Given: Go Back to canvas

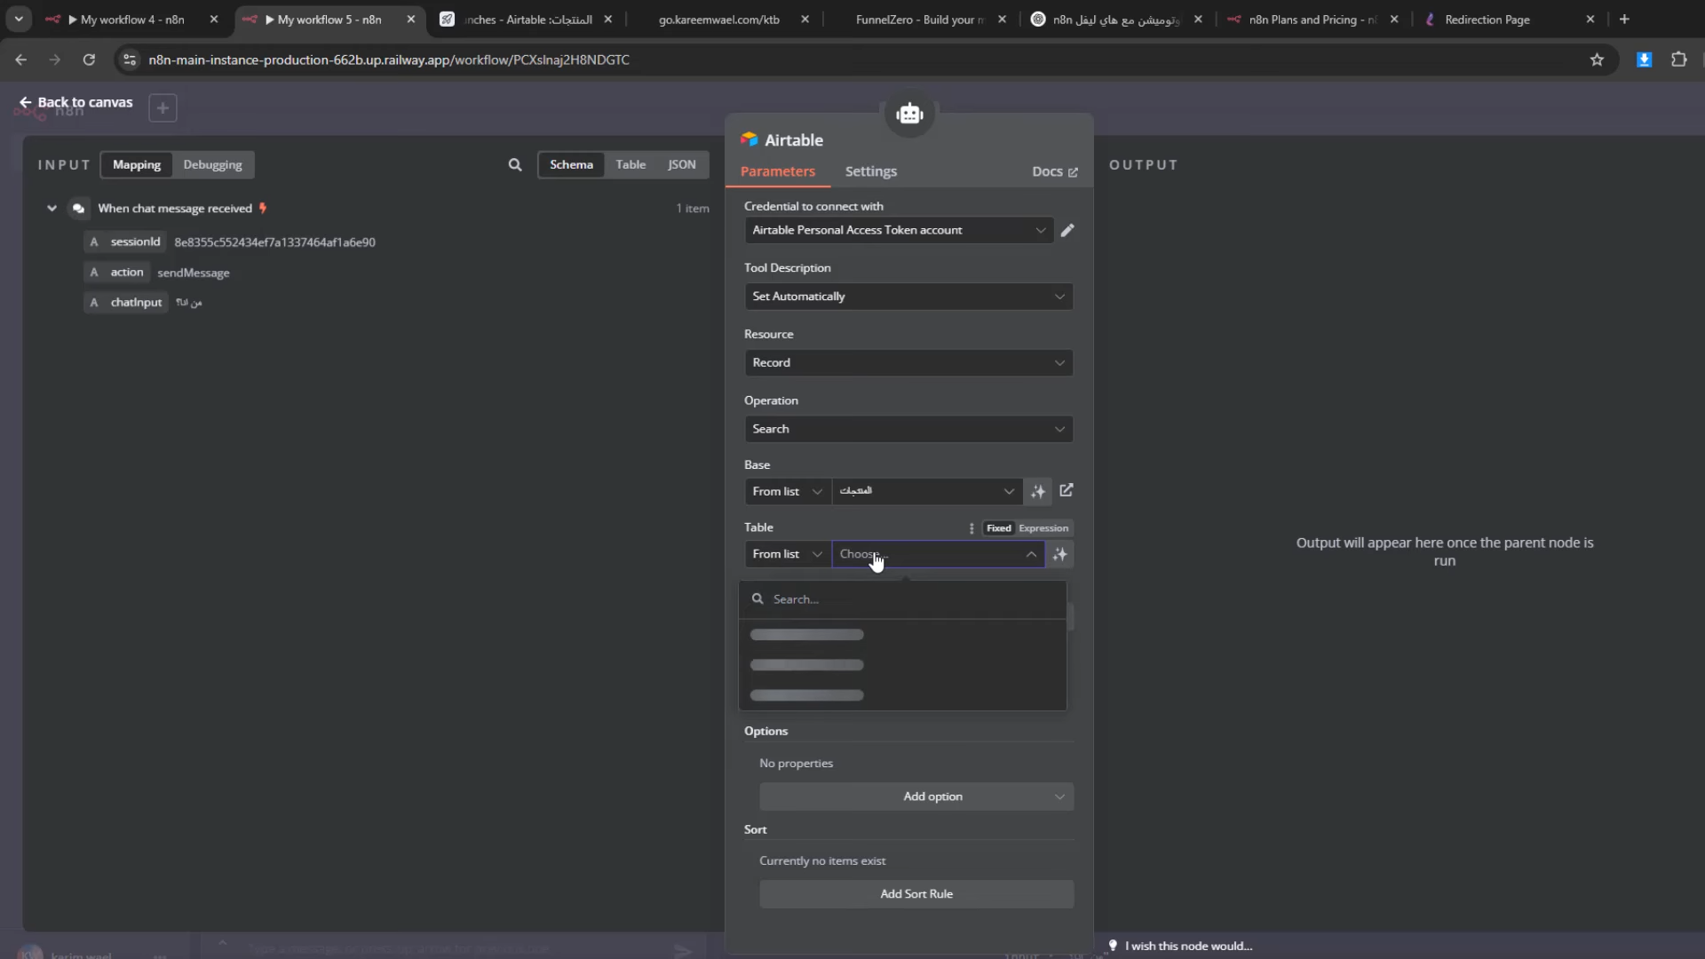Looking at the screenshot, I should pos(76,102).
